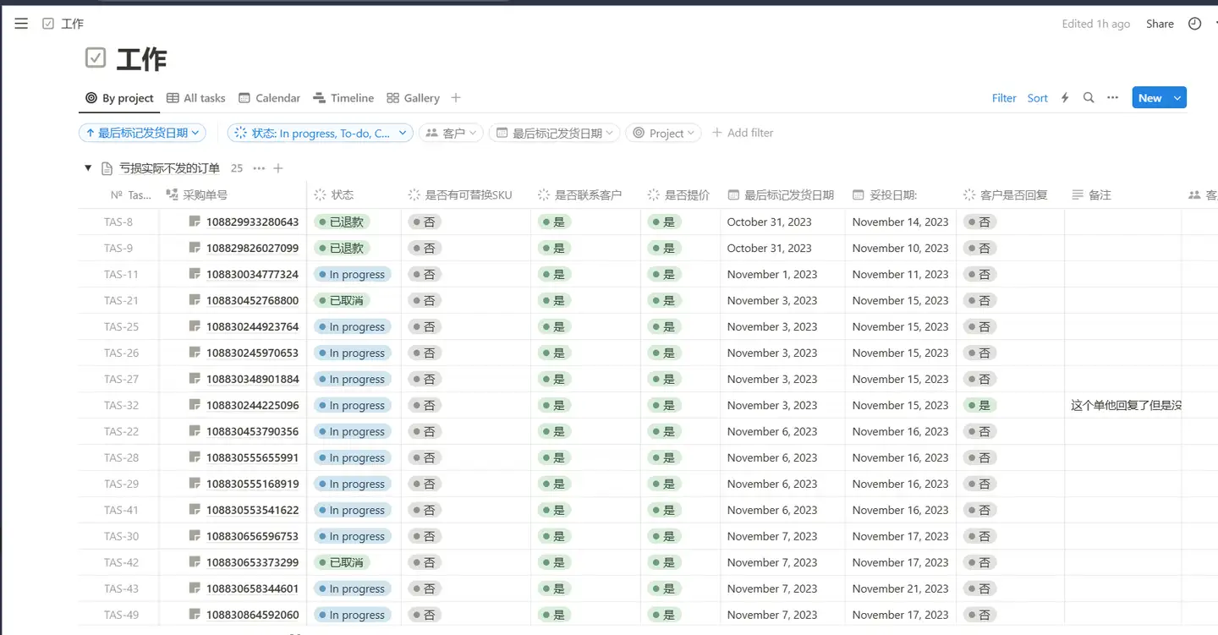
Task: Open the Project filter dropdown
Action: [664, 133]
